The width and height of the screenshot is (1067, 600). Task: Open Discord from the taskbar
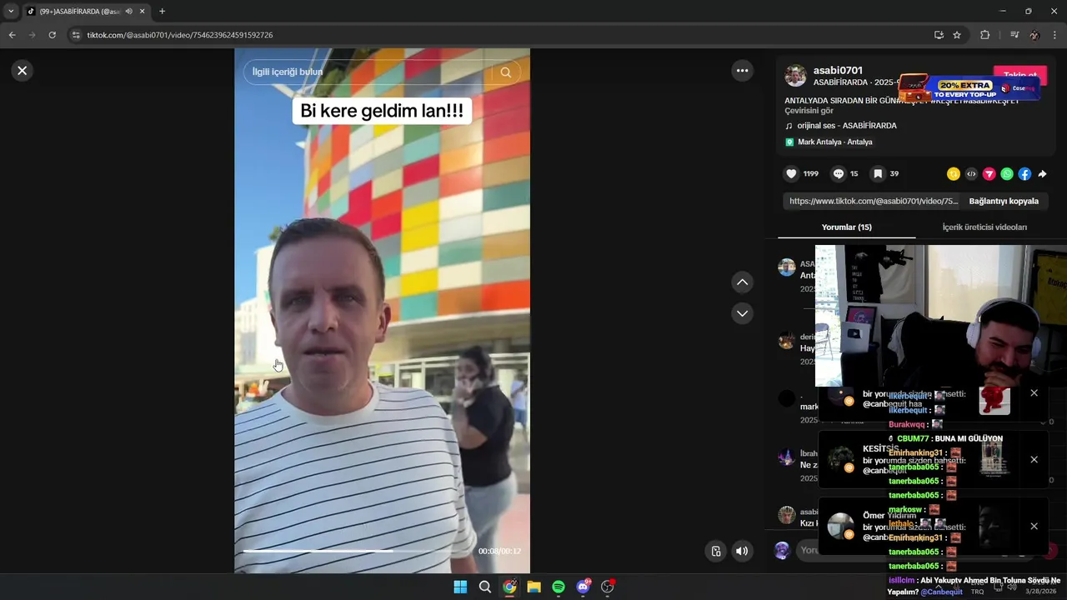coord(584,587)
